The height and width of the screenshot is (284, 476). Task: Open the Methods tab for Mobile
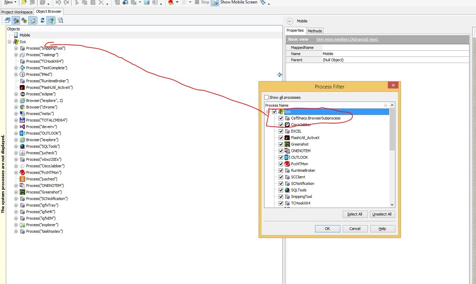coord(314,31)
